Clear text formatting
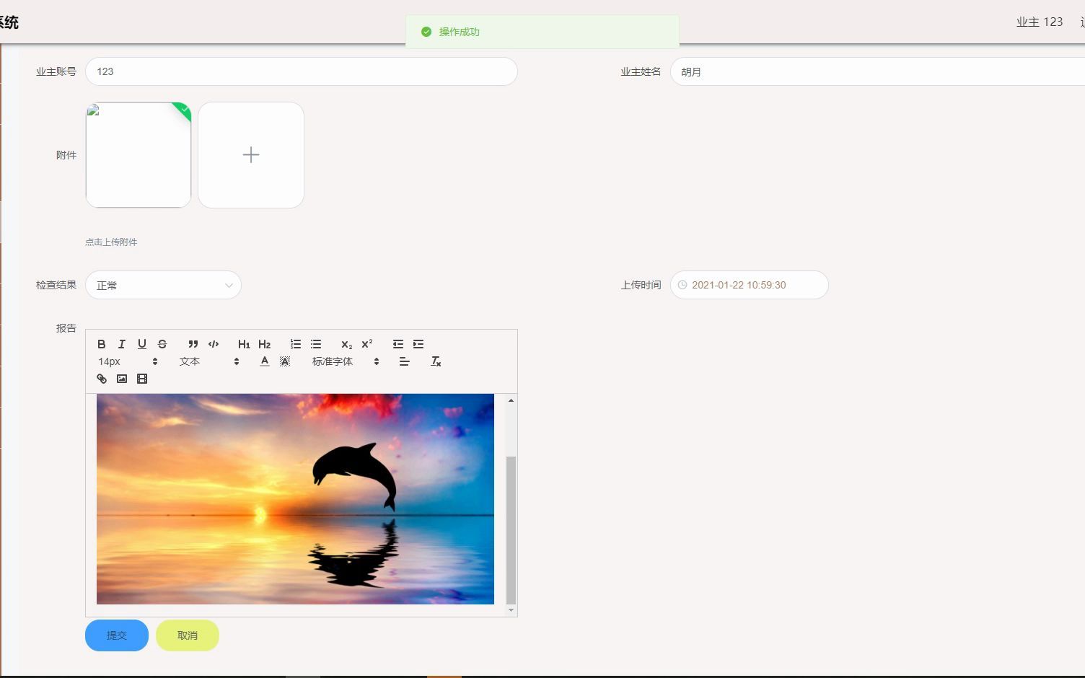Viewport: 1085px width, 678px height. (x=436, y=361)
